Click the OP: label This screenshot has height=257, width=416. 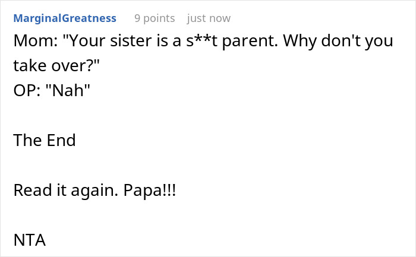pyautogui.click(x=27, y=90)
